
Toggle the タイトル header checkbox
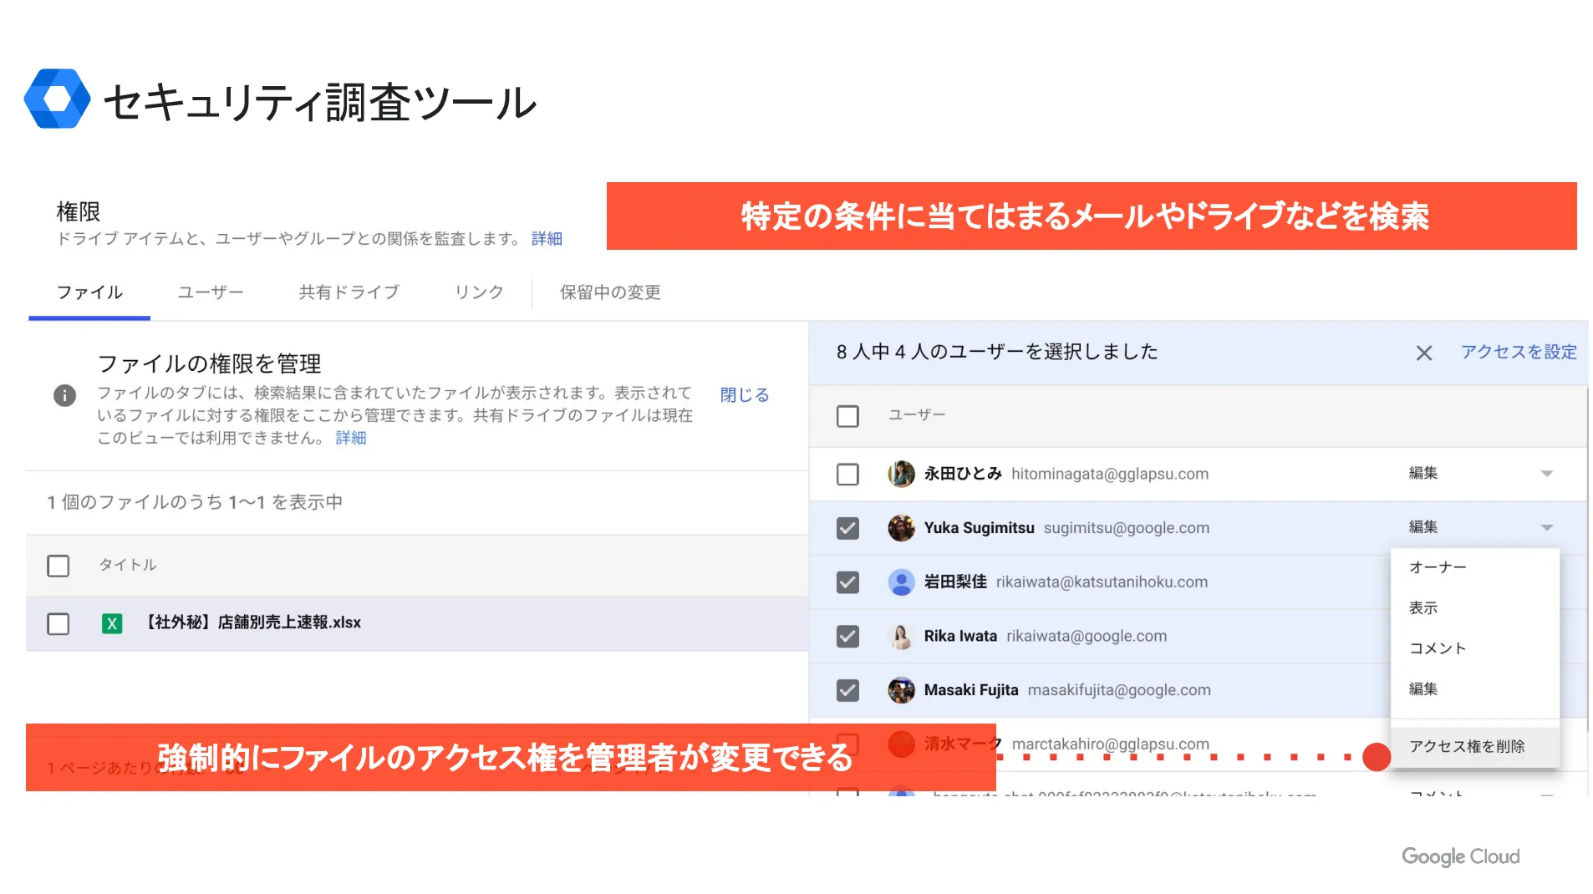[58, 566]
